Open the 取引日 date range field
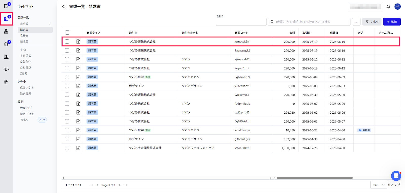 point(241,22)
